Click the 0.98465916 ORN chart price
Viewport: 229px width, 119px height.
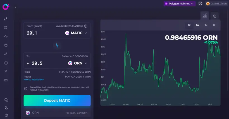[x=191, y=37]
